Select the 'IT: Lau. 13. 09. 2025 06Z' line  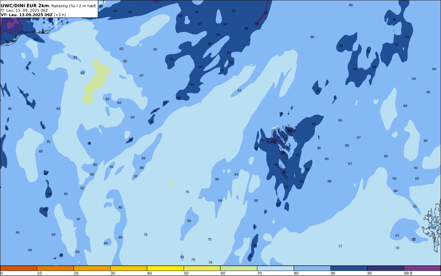pyautogui.click(x=24, y=10)
